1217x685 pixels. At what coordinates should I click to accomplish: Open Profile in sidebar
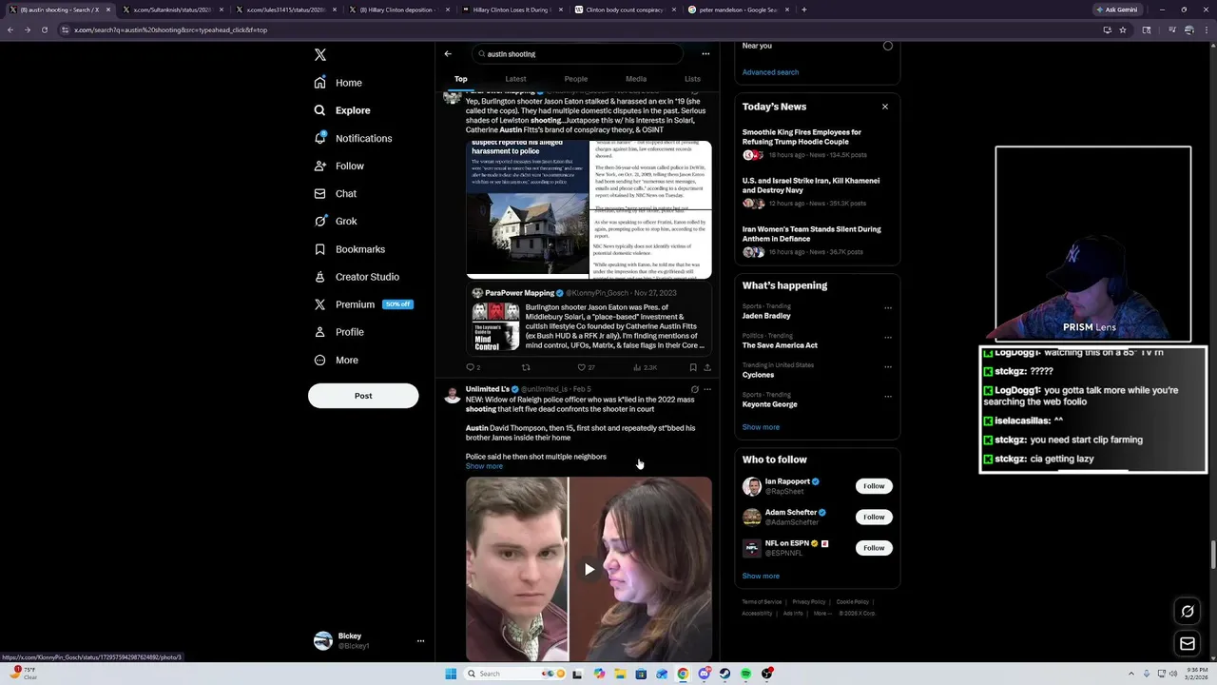339,332
